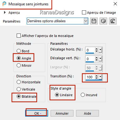Click the PaintShop Pro logo in title bar
Viewport: 120px width, 120px height.
pyautogui.click(x=4, y=4)
